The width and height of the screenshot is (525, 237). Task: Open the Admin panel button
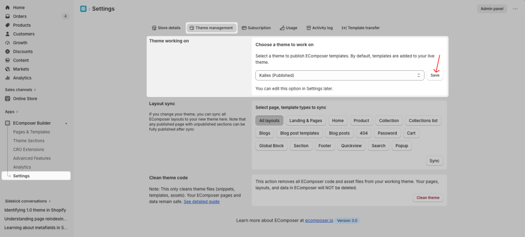click(492, 9)
